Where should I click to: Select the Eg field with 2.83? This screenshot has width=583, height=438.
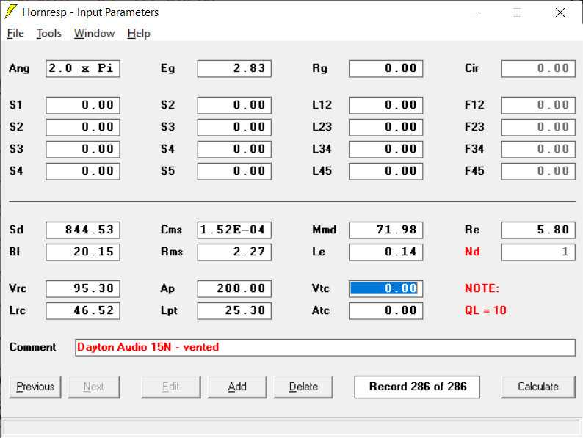(234, 68)
